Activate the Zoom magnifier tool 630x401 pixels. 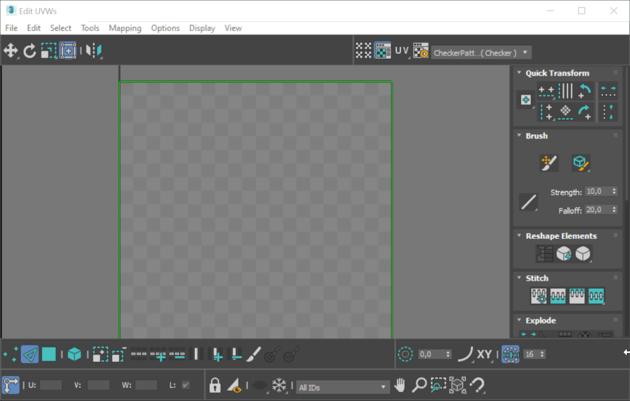[419, 385]
